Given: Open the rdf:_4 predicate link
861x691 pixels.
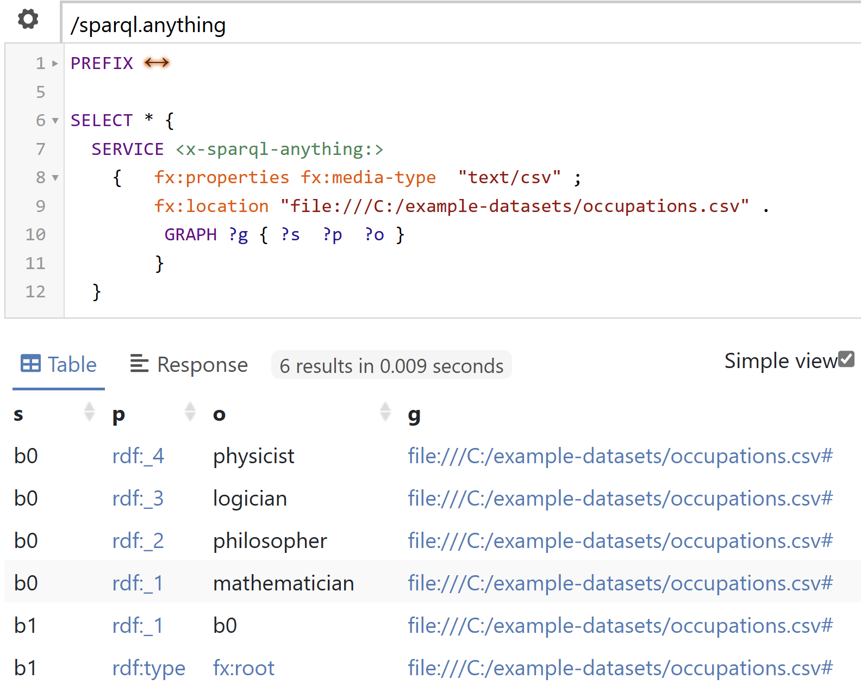Looking at the screenshot, I should [138, 456].
